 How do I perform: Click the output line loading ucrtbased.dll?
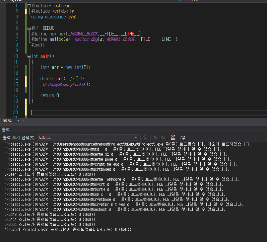[117, 169]
